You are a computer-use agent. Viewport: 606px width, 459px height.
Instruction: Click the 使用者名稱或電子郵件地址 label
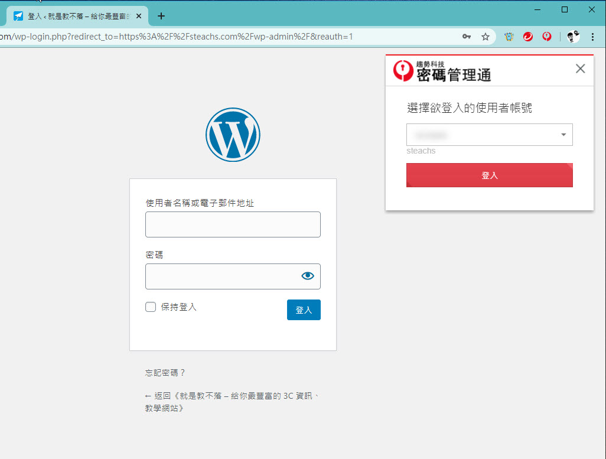coord(200,203)
